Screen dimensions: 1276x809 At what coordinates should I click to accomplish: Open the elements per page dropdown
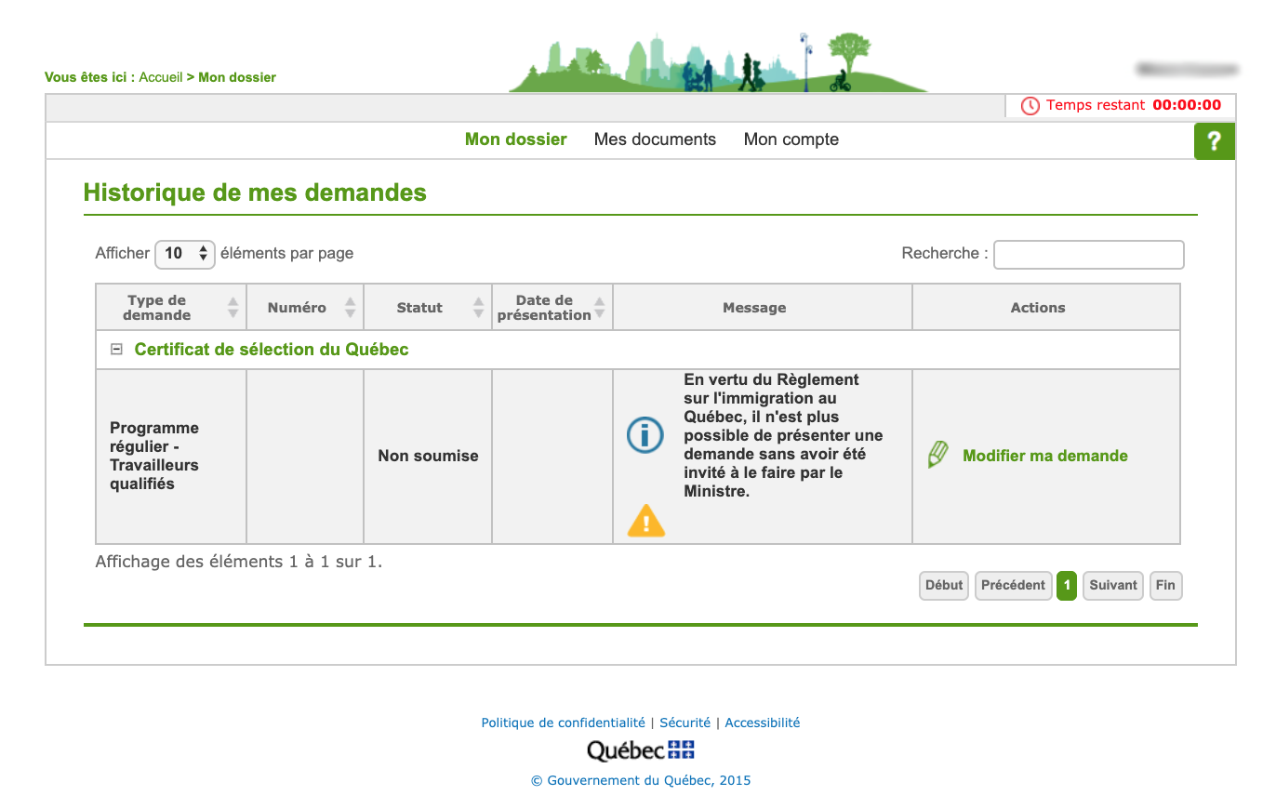point(185,254)
